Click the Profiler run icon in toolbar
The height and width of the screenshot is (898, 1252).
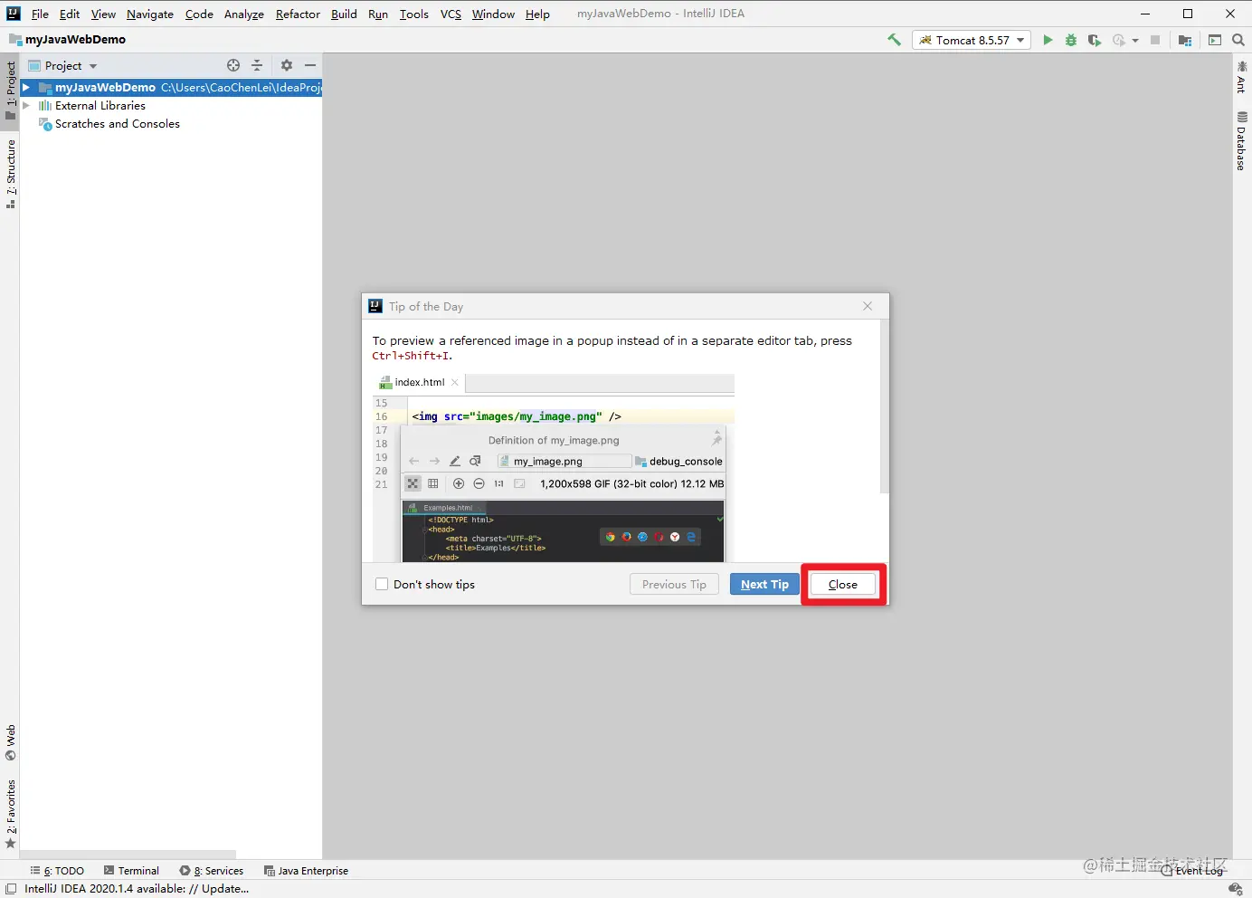pyautogui.click(x=1119, y=40)
